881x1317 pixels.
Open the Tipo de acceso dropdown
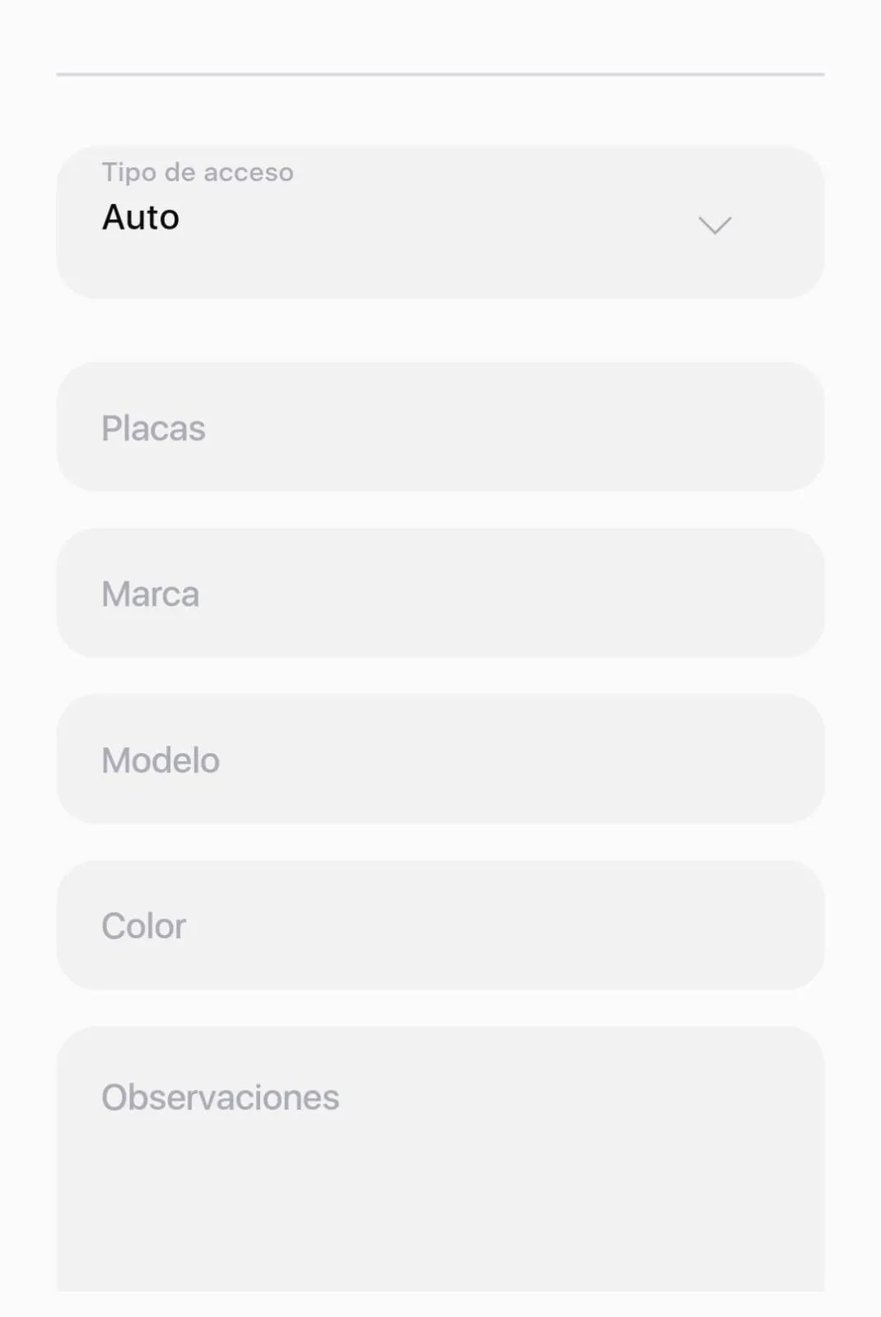pyautogui.click(x=440, y=222)
